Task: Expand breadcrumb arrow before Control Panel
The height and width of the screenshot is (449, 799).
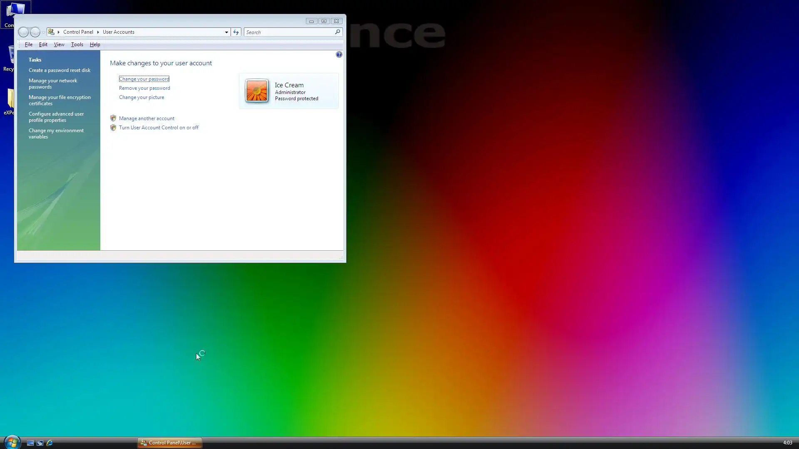Action: pos(59,32)
